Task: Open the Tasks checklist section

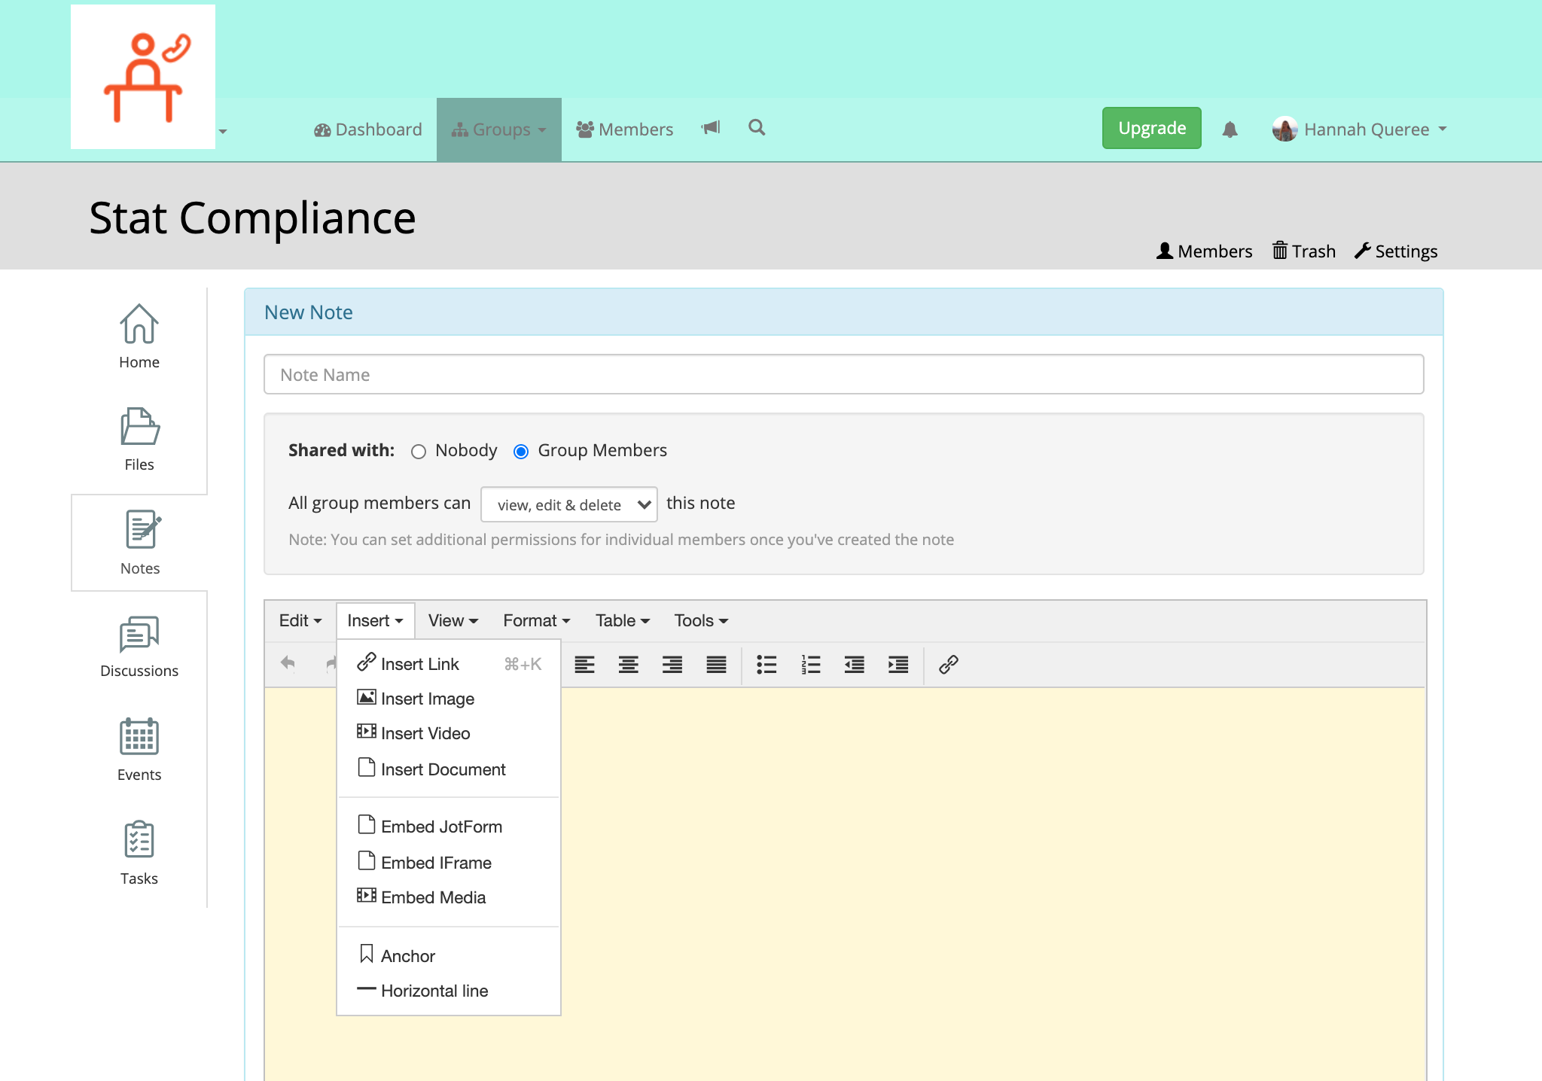Action: [x=139, y=853]
